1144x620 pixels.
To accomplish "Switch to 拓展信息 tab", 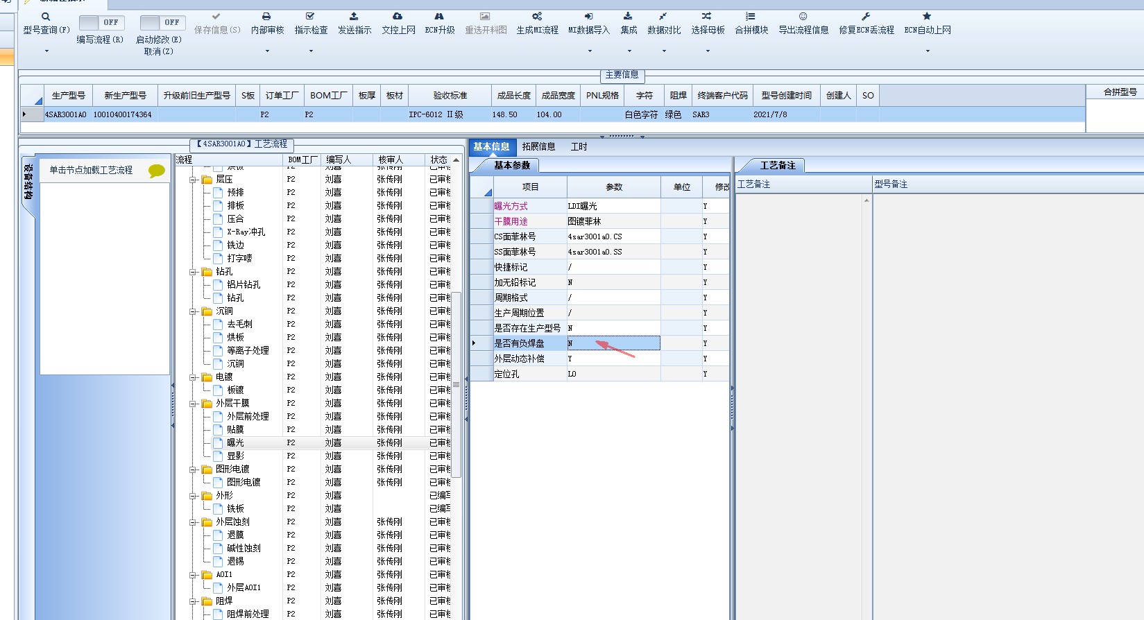I will (x=538, y=146).
